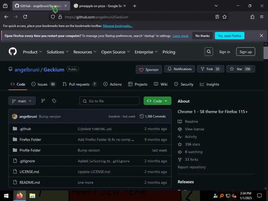Screen dimensions: 268x201
Task: Open the Firefox View icon at top-left
Action: (x=5, y=6)
